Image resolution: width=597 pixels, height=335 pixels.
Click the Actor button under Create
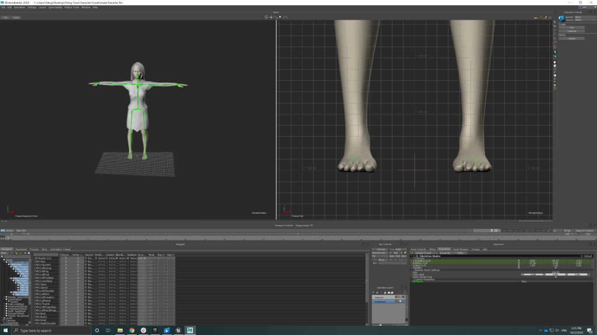[x=572, y=27]
